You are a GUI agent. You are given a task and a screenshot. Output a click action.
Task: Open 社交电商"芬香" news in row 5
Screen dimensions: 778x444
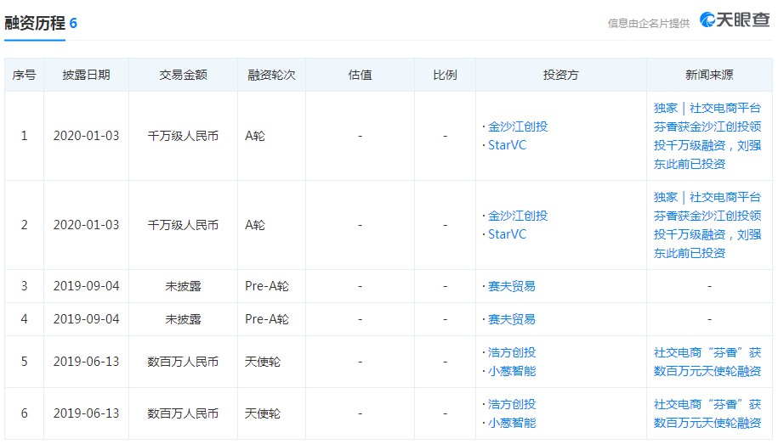pyautogui.click(x=707, y=362)
